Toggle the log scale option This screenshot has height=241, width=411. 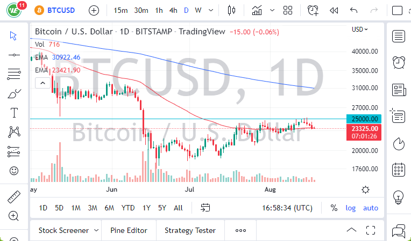[351, 208]
